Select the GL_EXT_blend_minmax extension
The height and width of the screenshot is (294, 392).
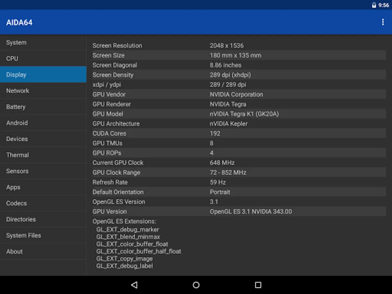pyautogui.click(x=128, y=237)
